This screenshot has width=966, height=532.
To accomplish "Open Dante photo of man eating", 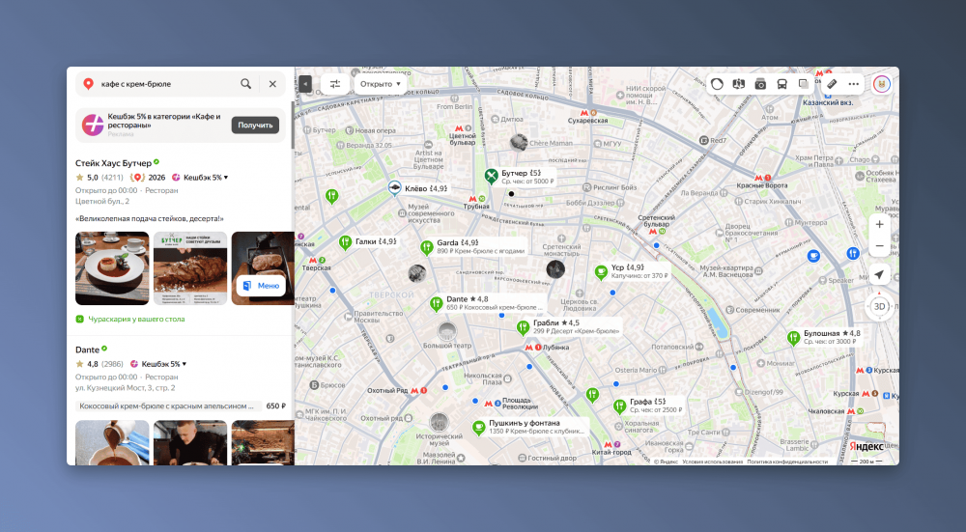I will (x=190, y=442).
